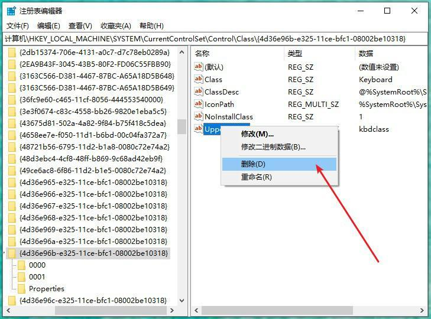Click tree pane horizontal scroll right arrow
The image size is (431, 319).
(172, 311)
